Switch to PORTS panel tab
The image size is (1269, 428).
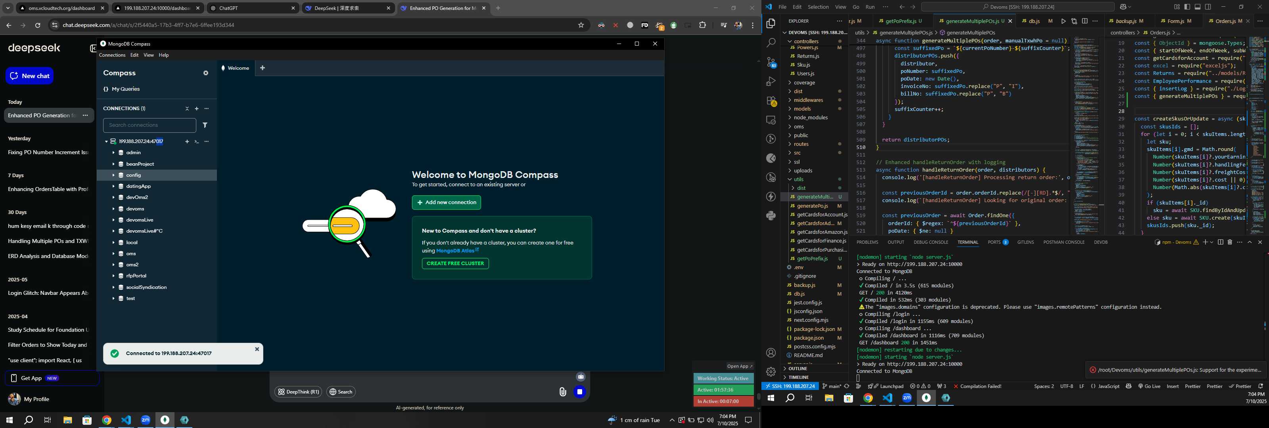point(998,242)
